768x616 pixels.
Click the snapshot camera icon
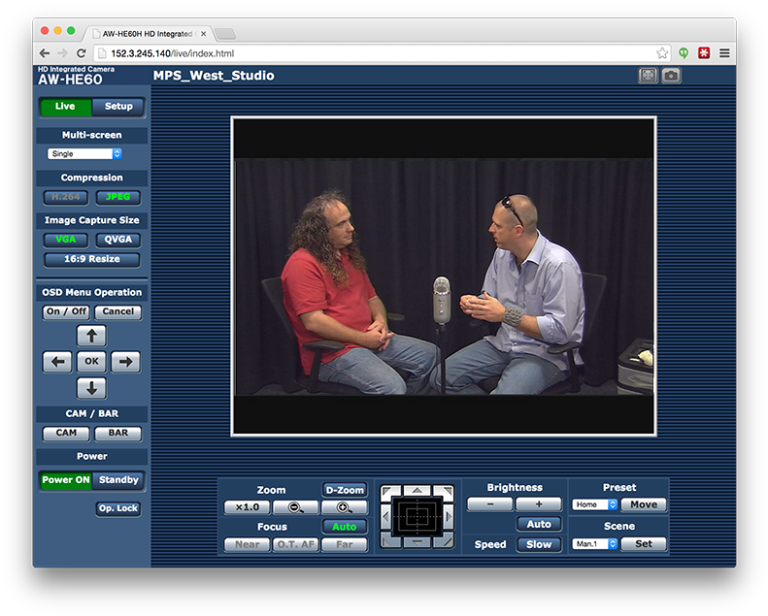(671, 76)
